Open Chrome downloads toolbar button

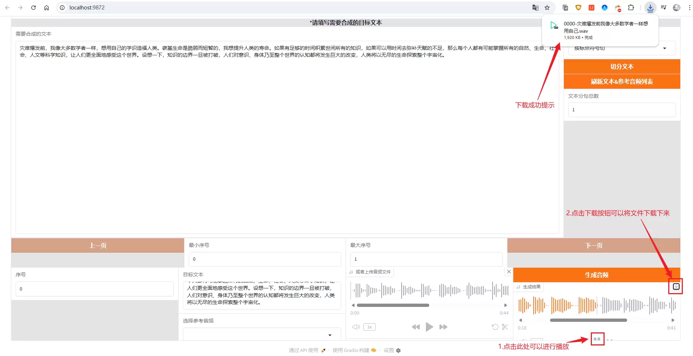[650, 8]
